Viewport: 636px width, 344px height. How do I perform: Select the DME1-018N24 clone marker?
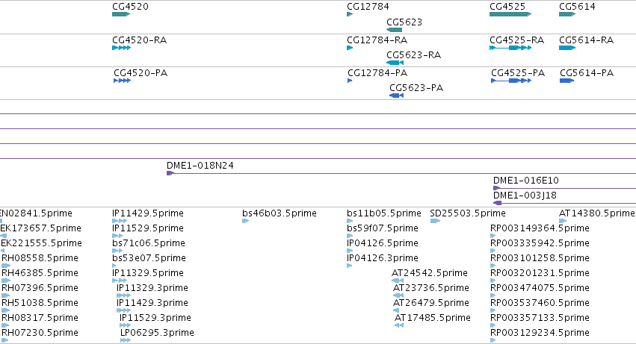(170, 173)
